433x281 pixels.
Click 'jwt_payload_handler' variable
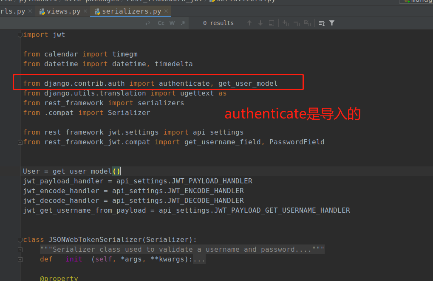[x=63, y=181]
